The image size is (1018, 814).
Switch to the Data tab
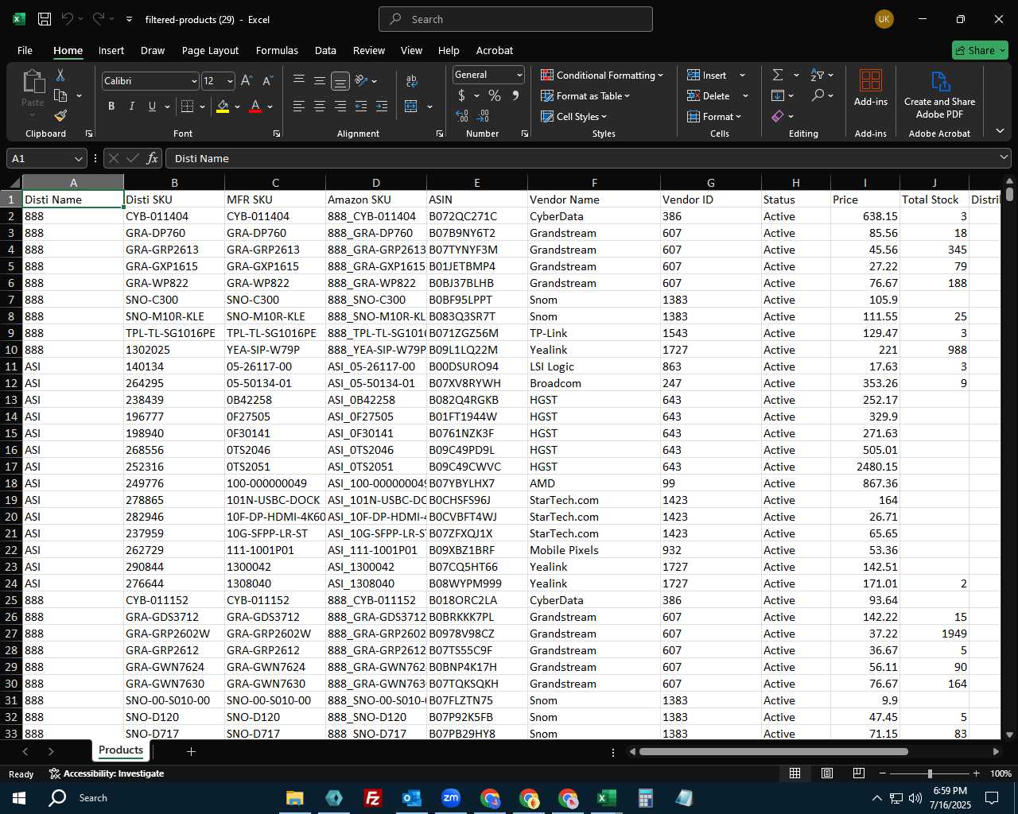(325, 50)
